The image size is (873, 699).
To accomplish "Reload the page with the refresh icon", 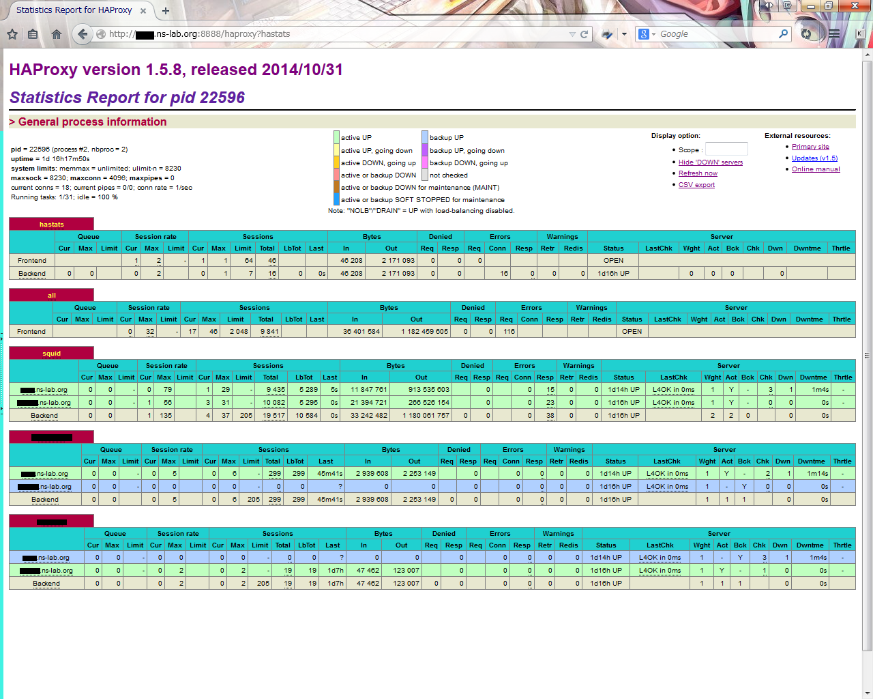I will [585, 34].
